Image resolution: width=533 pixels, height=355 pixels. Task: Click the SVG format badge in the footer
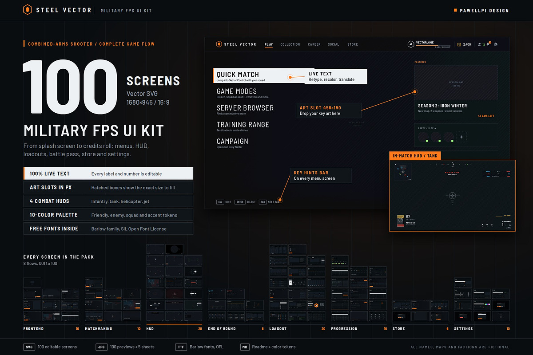point(29,347)
